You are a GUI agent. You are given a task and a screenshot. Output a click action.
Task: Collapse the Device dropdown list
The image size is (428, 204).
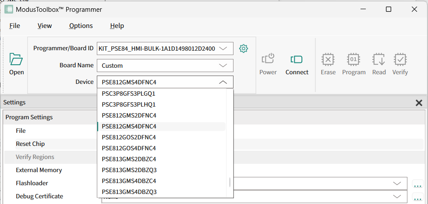[223, 82]
